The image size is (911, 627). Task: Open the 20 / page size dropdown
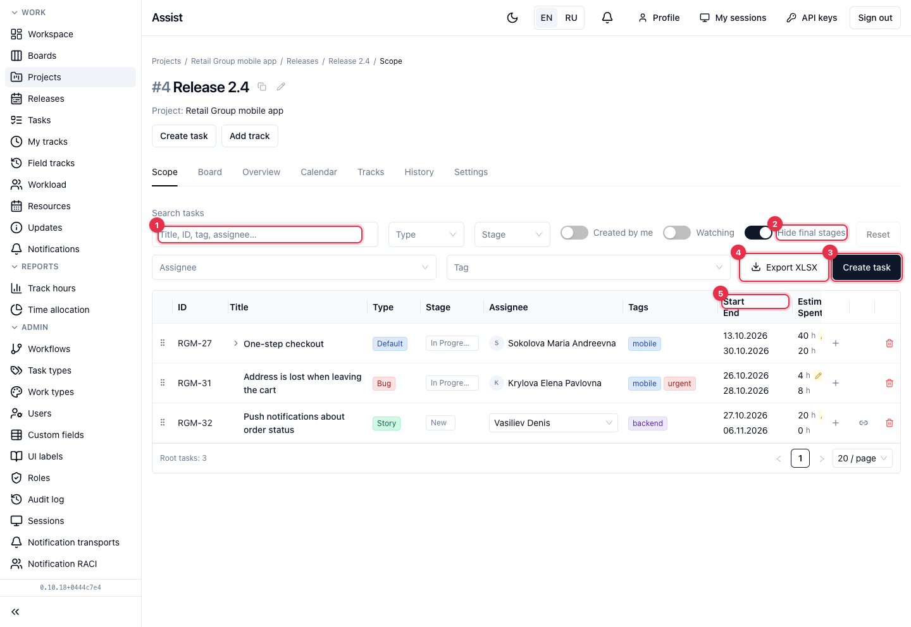pyautogui.click(x=863, y=458)
